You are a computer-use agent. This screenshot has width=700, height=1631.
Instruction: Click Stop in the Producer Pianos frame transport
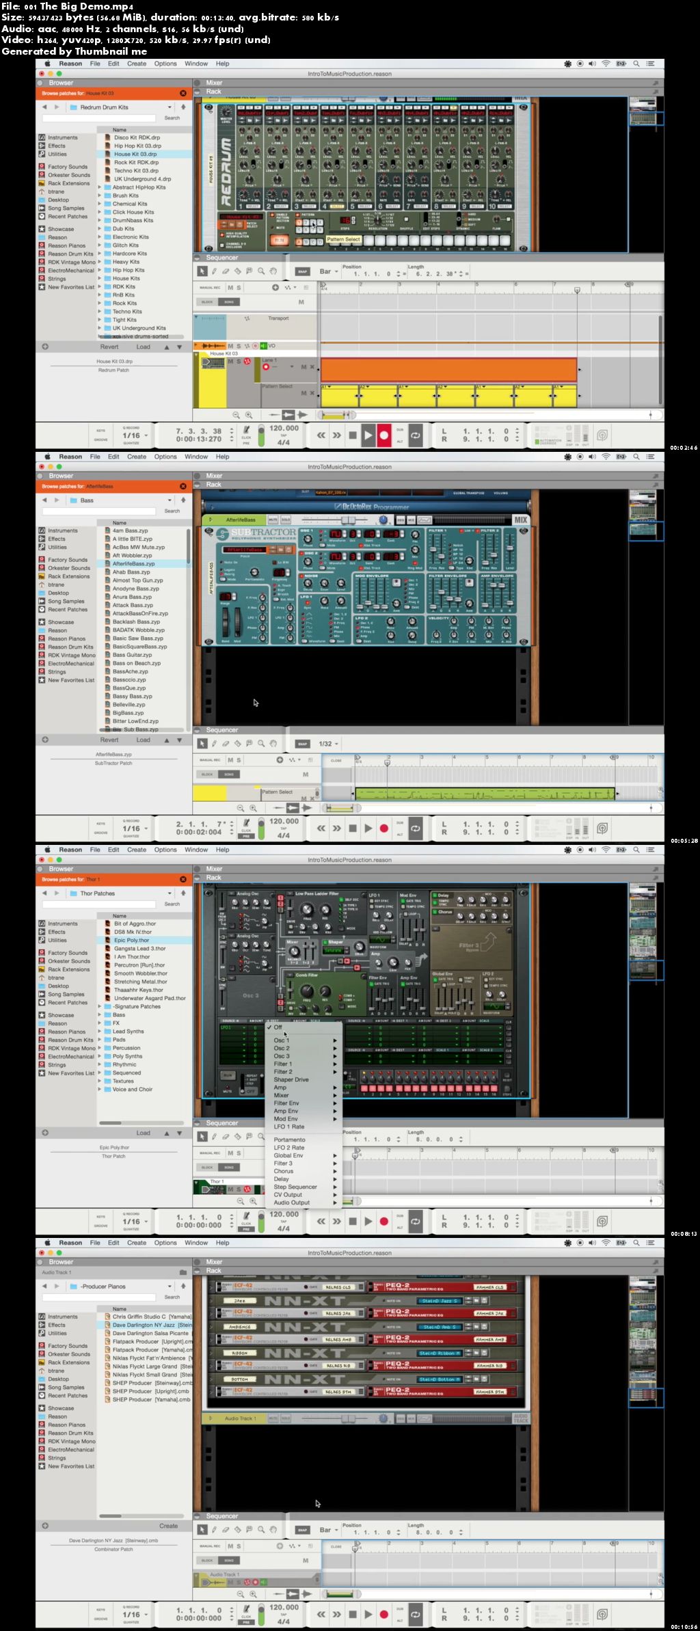(x=353, y=1614)
